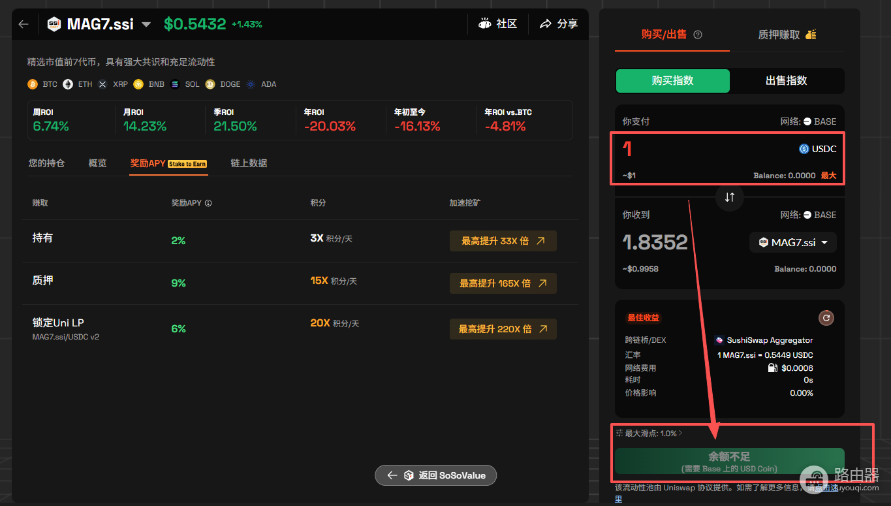Click the 年ROI vs.BTC -4.81% value
This screenshot has height=506, width=891.
[505, 126]
